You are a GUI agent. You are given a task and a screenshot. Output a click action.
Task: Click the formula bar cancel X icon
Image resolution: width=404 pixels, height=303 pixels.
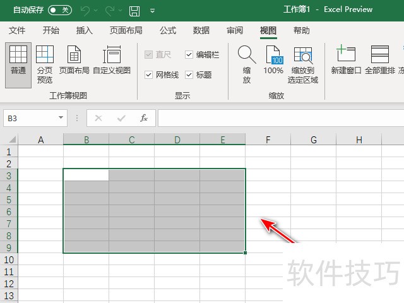tap(98, 118)
